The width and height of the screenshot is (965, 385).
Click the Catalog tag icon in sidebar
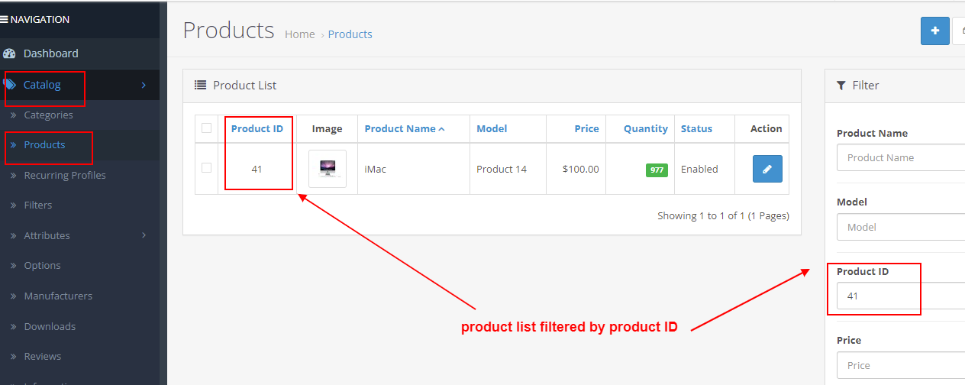click(x=9, y=85)
